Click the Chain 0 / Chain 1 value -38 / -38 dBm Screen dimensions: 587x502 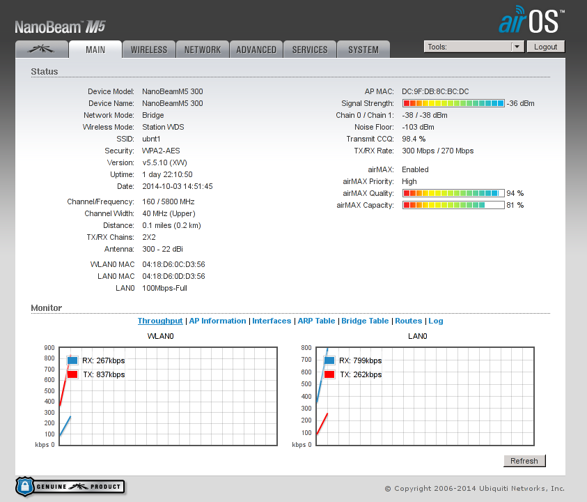tap(425, 115)
